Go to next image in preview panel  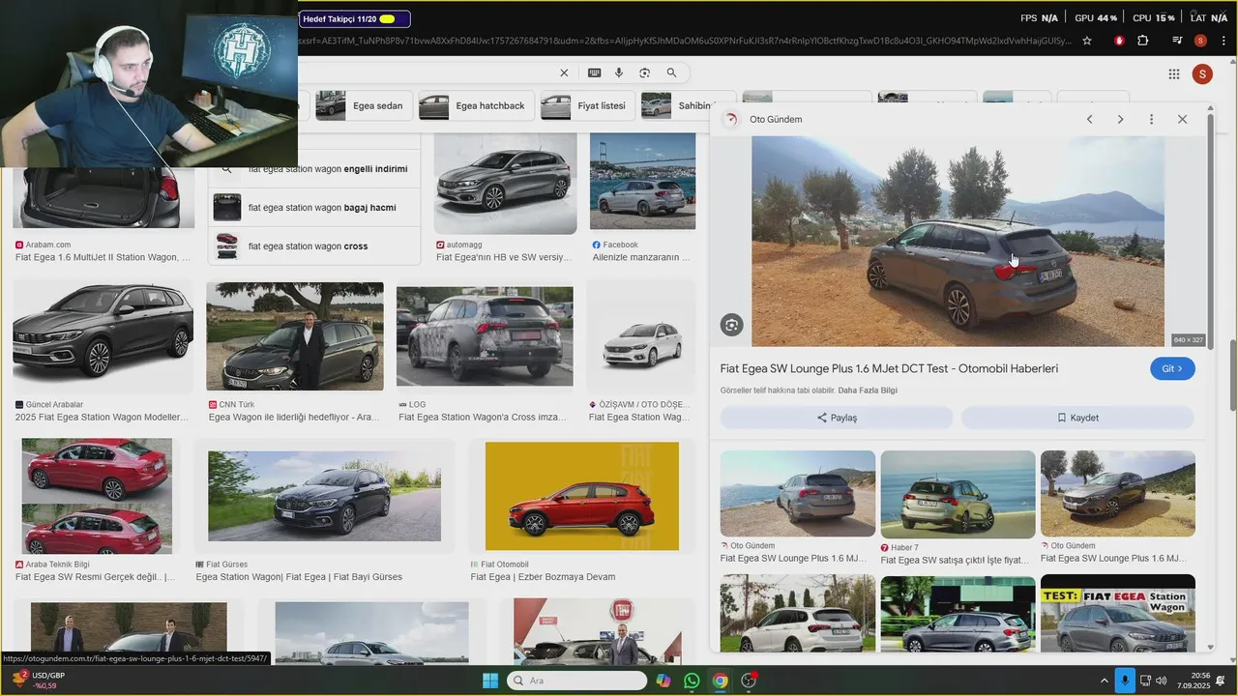pyautogui.click(x=1121, y=120)
